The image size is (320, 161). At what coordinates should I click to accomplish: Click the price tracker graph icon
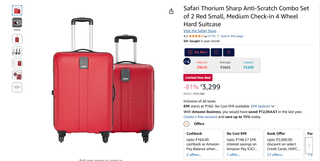coord(187,61)
